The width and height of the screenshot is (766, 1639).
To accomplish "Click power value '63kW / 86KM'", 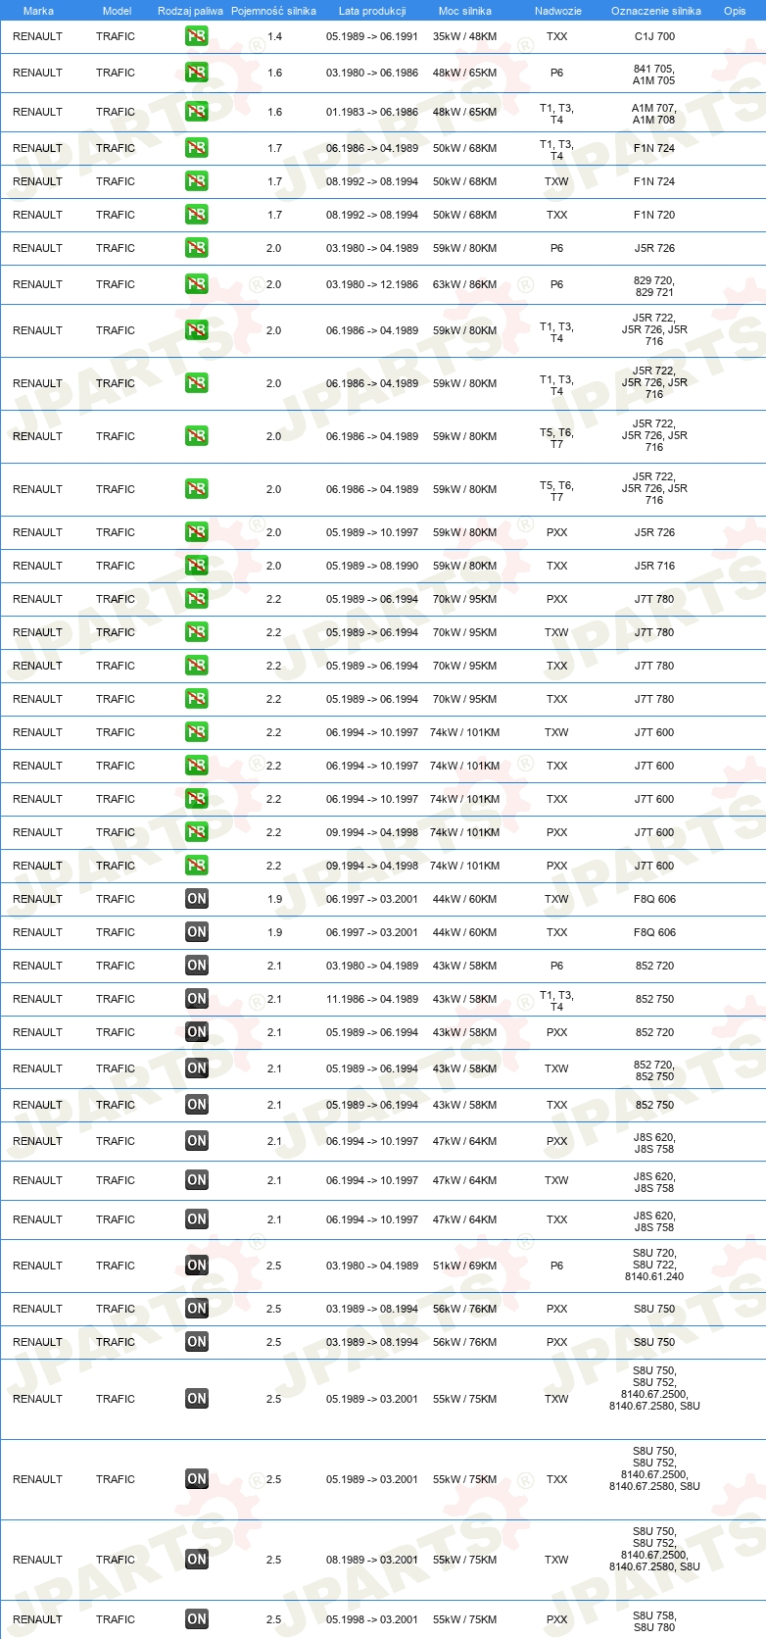I will point(465,284).
